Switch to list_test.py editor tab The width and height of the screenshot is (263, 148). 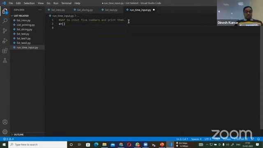click(111, 10)
